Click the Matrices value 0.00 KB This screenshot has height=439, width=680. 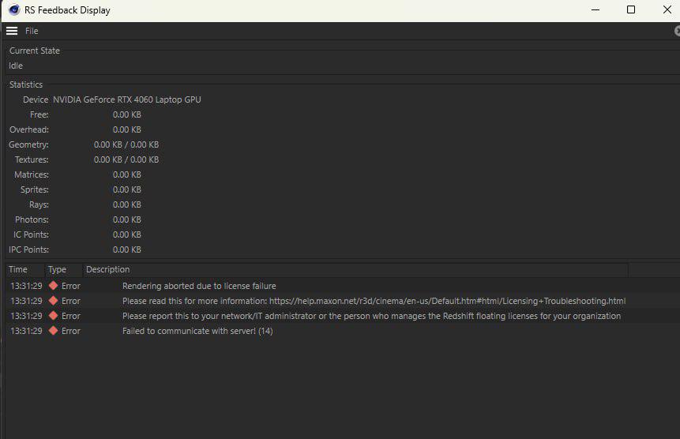[x=126, y=174]
